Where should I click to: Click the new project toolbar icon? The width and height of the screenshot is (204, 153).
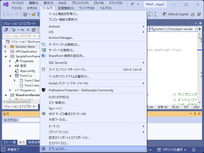(25, 14)
